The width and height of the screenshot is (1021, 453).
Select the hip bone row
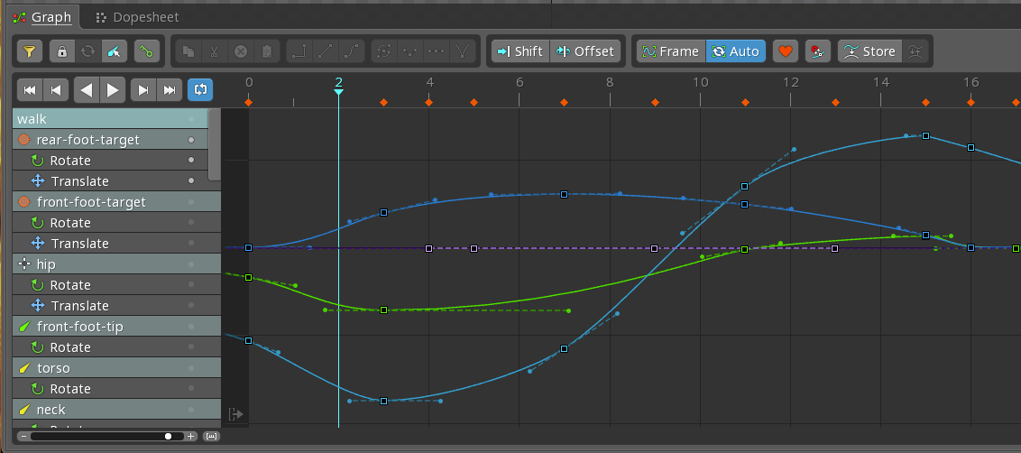coord(116,264)
